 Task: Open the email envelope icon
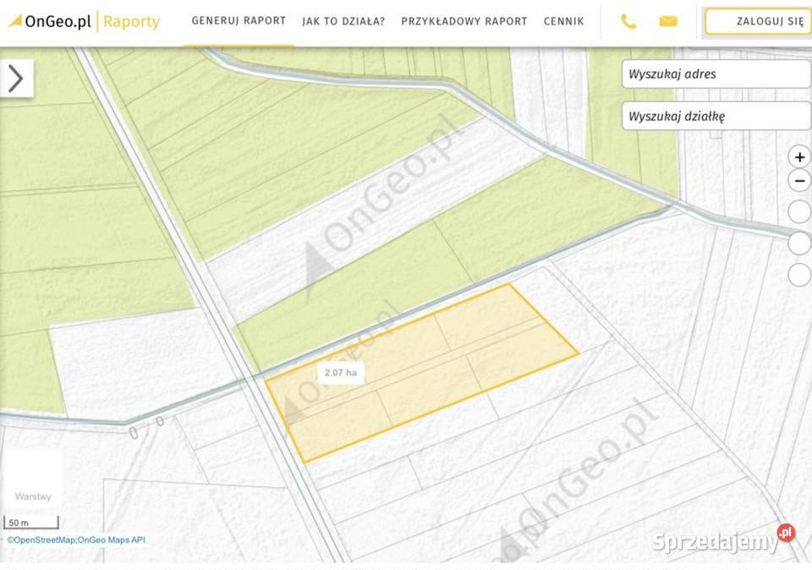tap(668, 21)
